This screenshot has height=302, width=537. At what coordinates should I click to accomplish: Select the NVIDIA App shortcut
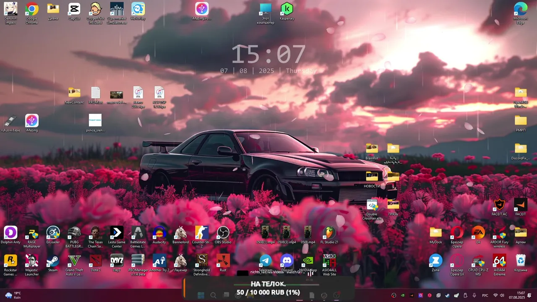click(x=308, y=260)
